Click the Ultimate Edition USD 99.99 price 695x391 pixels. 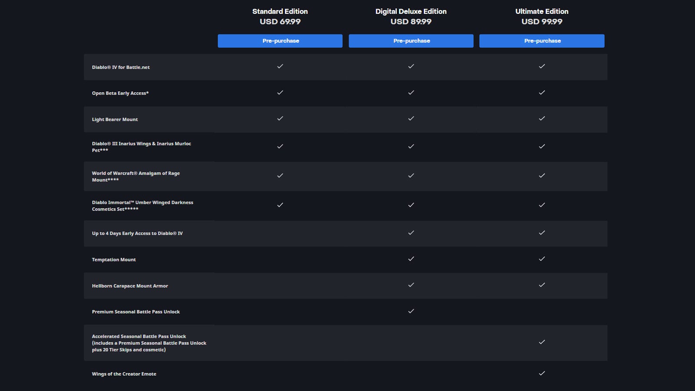pyautogui.click(x=542, y=22)
